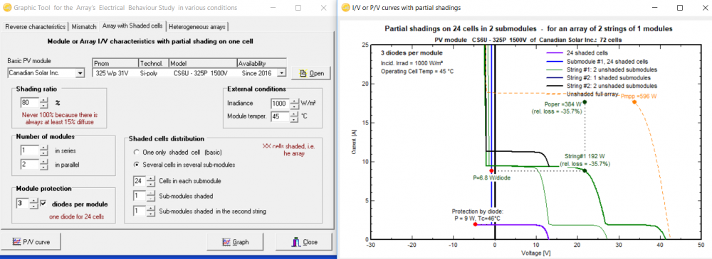The image size is (712, 259).
Task: Increase number of modules in series
Action: coord(43,148)
